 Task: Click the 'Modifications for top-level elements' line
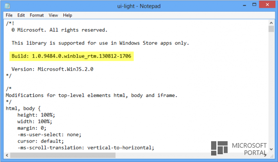pos(92,95)
